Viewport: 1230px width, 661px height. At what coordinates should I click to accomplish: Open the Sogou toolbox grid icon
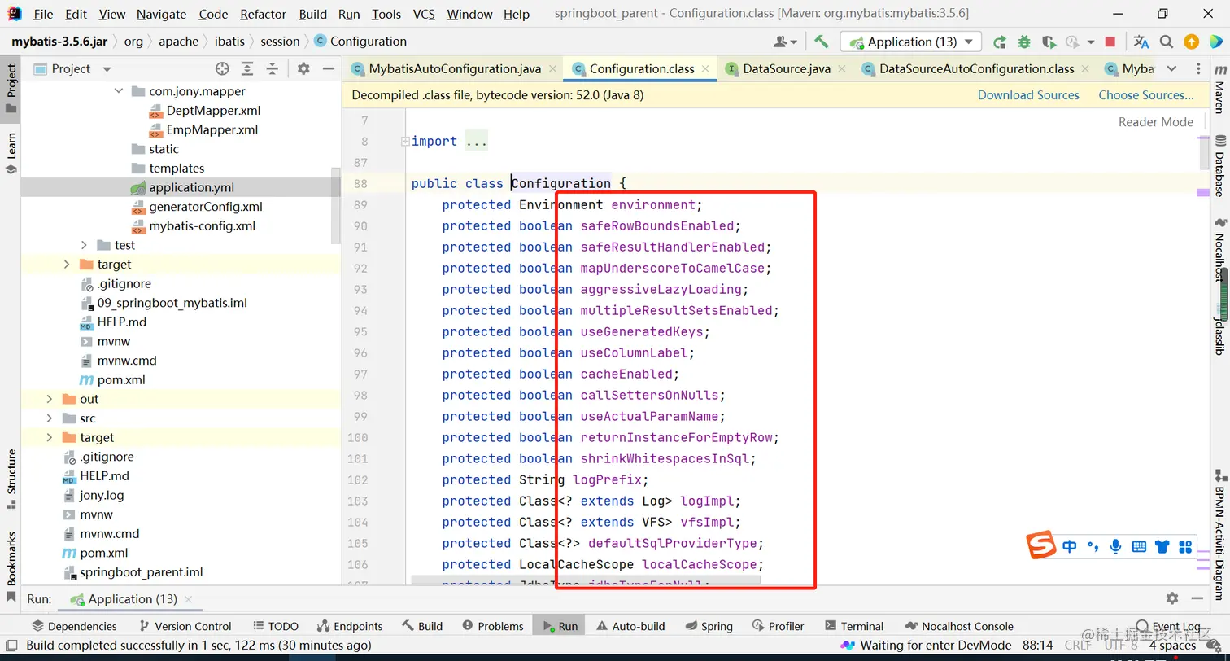(x=1185, y=546)
